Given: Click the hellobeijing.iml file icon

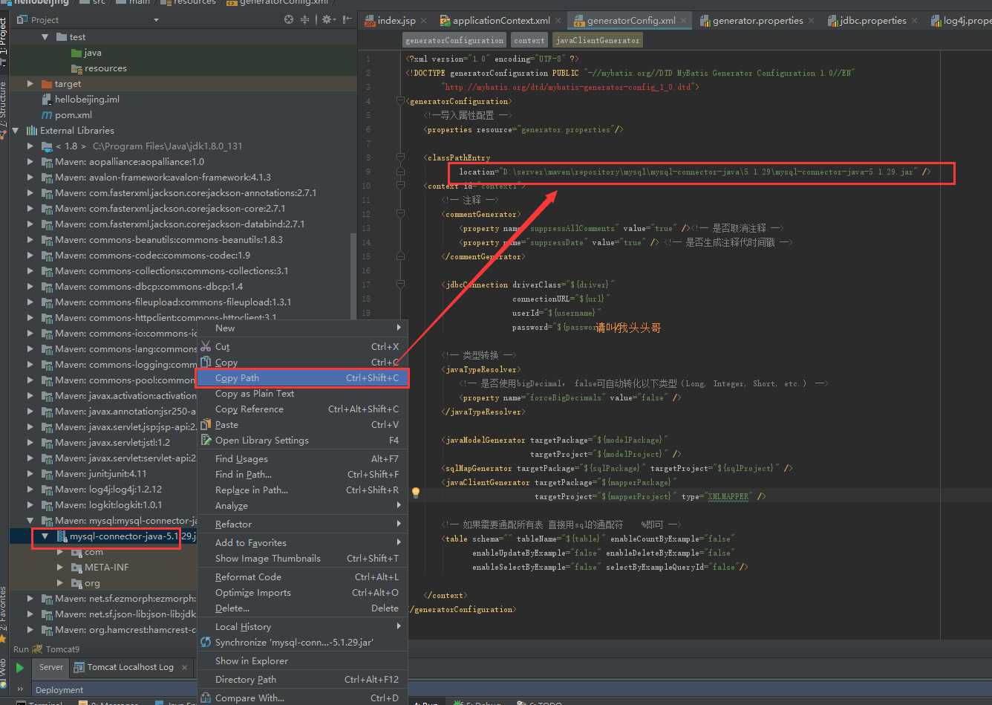Looking at the screenshot, I should click(47, 99).
